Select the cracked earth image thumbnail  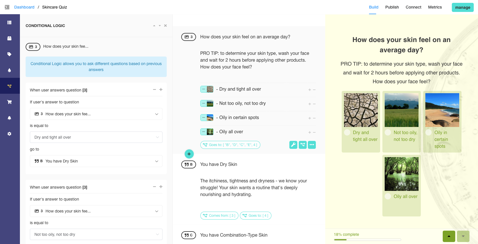361,110
